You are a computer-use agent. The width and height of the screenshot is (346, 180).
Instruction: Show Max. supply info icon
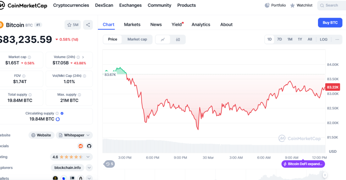click(x=80, y=94)
